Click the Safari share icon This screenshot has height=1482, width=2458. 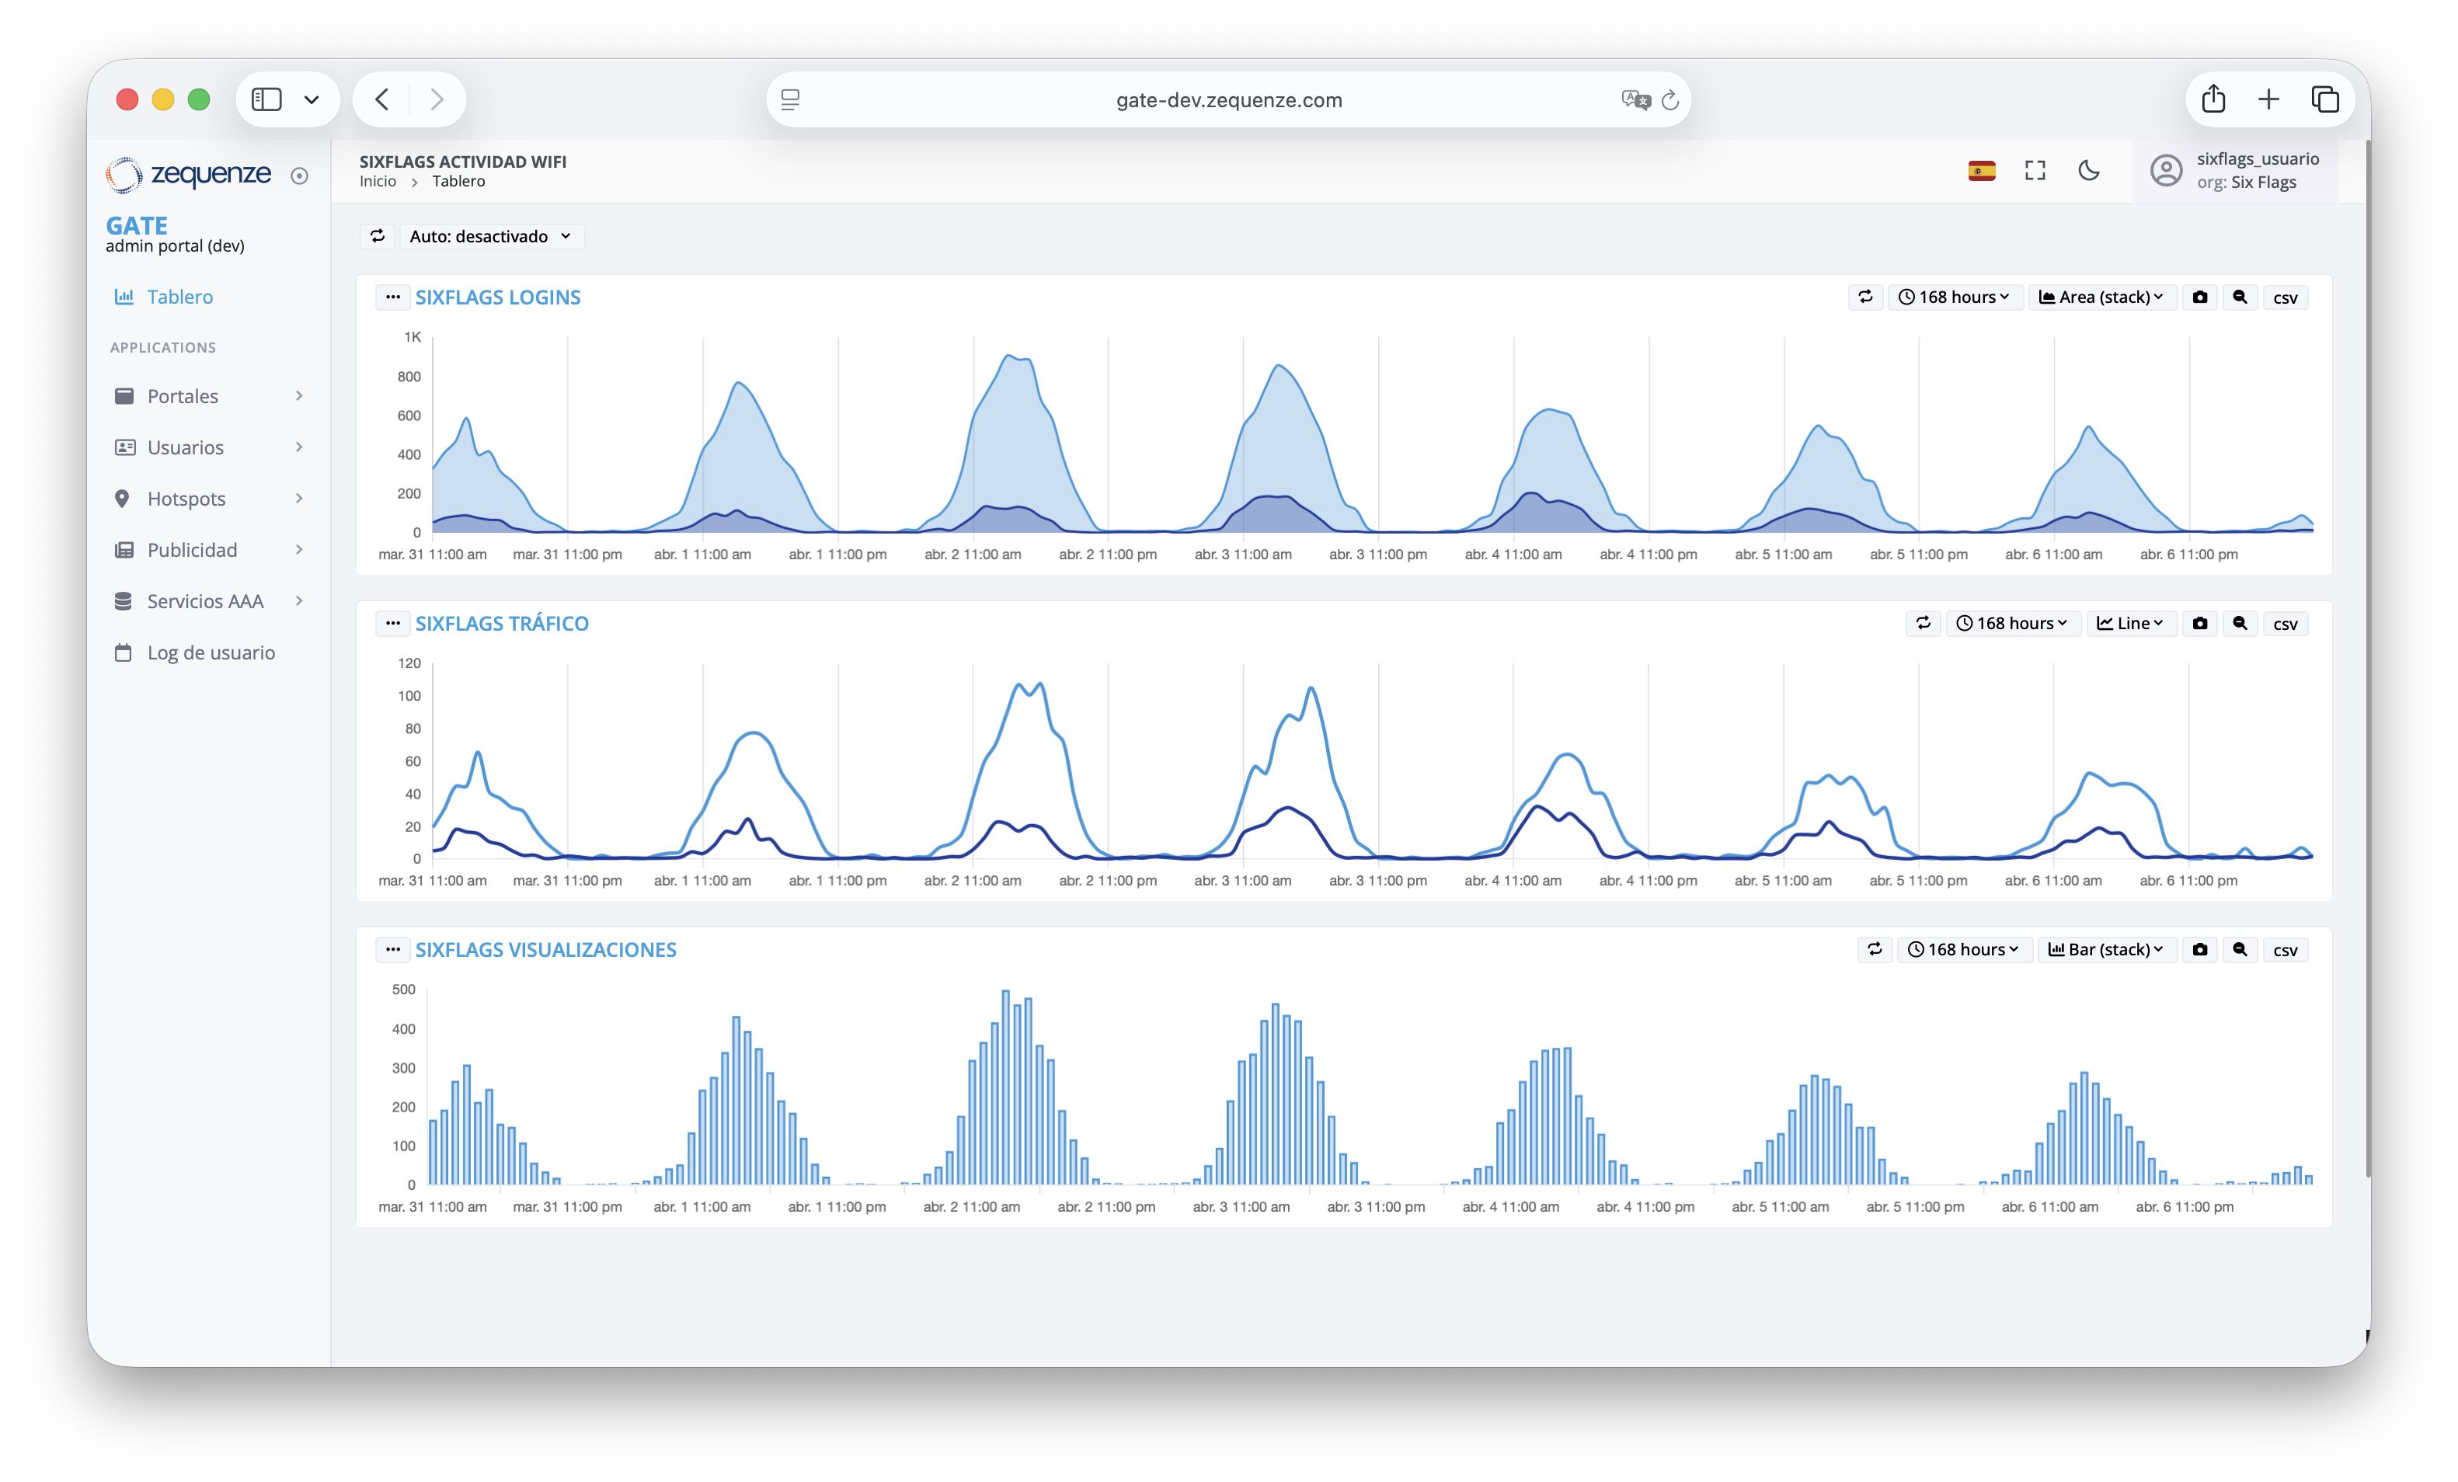point(2213,99)
